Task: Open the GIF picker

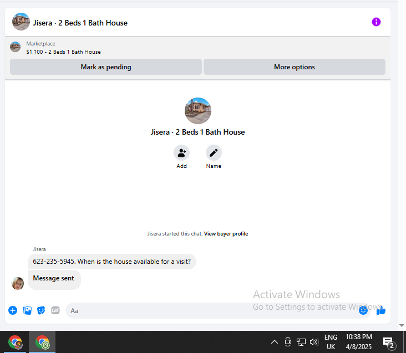Action: 55,310
